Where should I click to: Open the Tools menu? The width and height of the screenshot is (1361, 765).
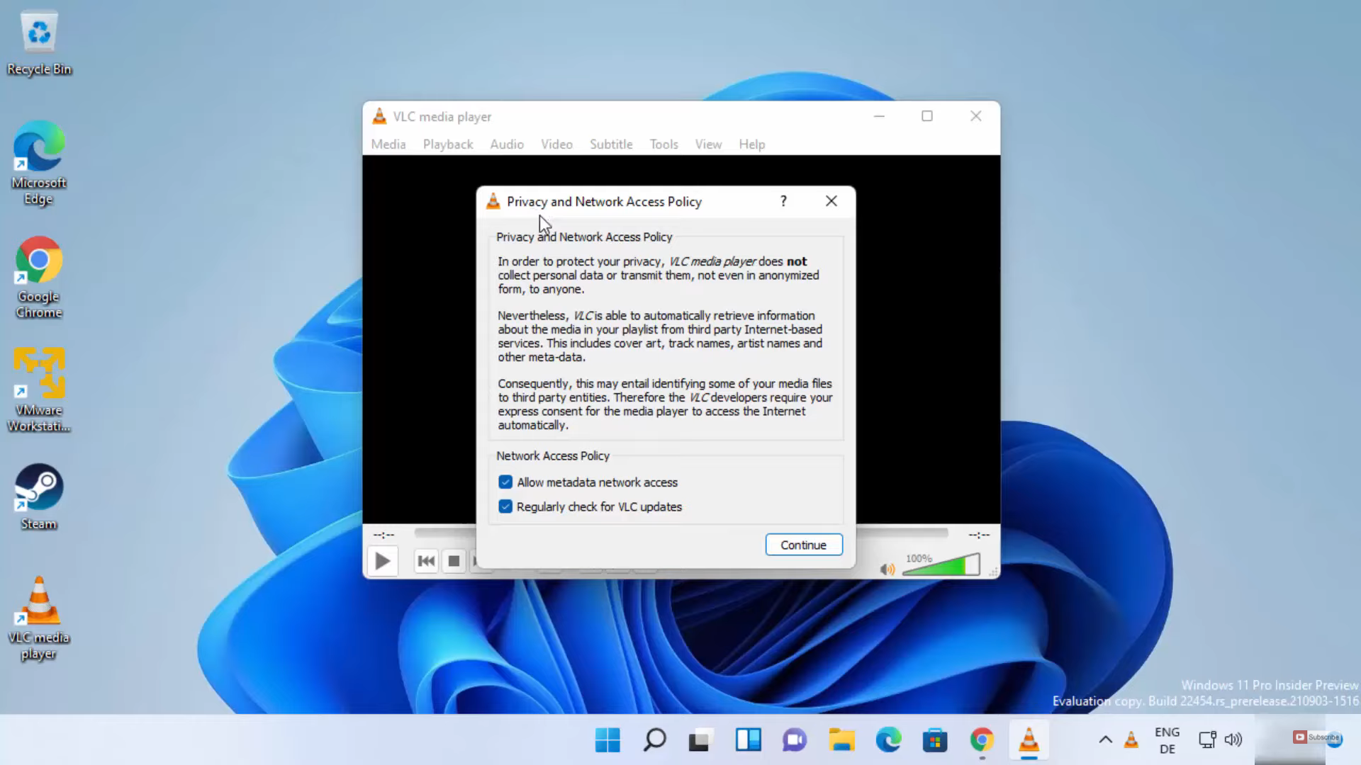click(663, 144)
